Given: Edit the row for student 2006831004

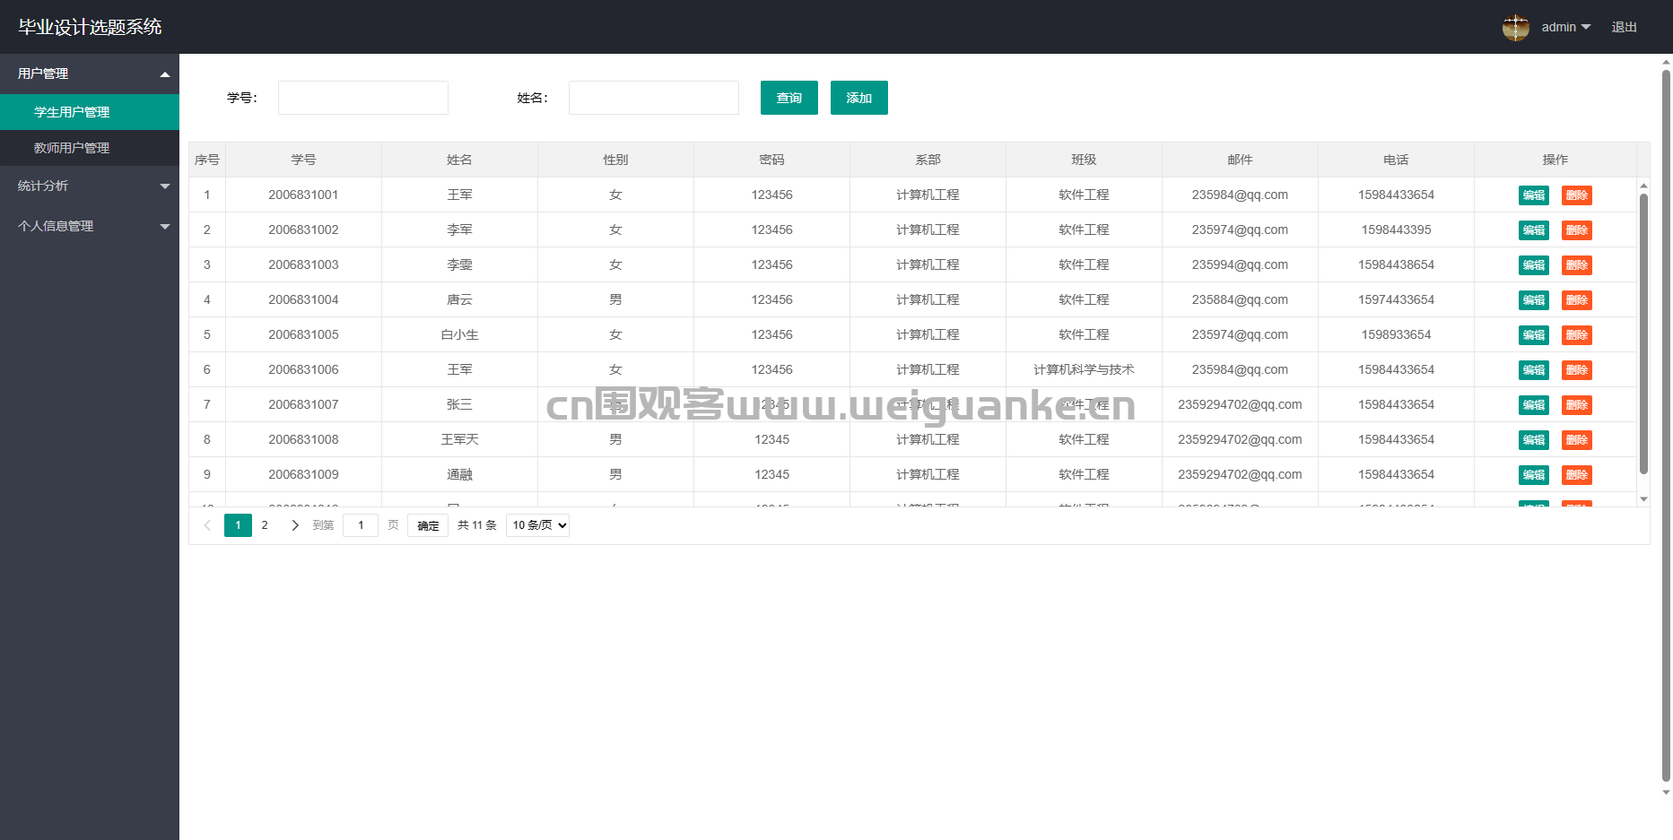Looking at the screenshot, I should pyautogui.click(x=1534, y=300).
